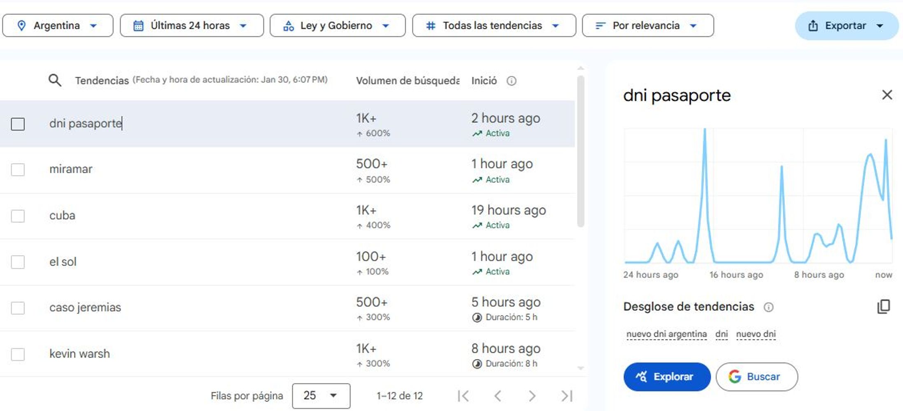Click the Explorar button
This screenshot has width=903, height=411.
point(667,376)
